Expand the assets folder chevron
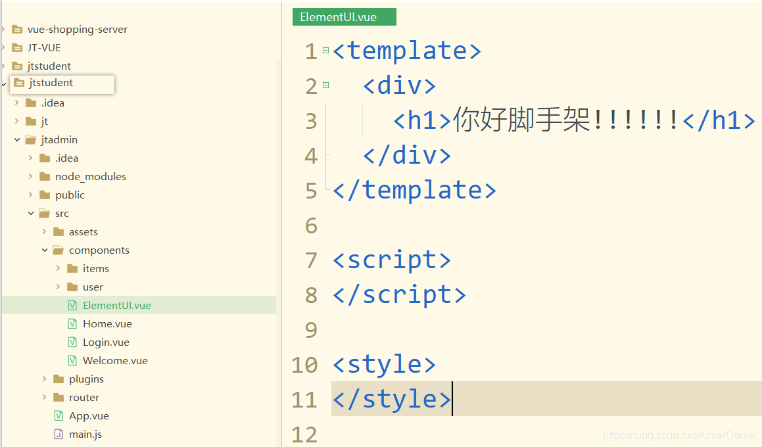The width and height of the screenshot is (762, 447). 44,232
